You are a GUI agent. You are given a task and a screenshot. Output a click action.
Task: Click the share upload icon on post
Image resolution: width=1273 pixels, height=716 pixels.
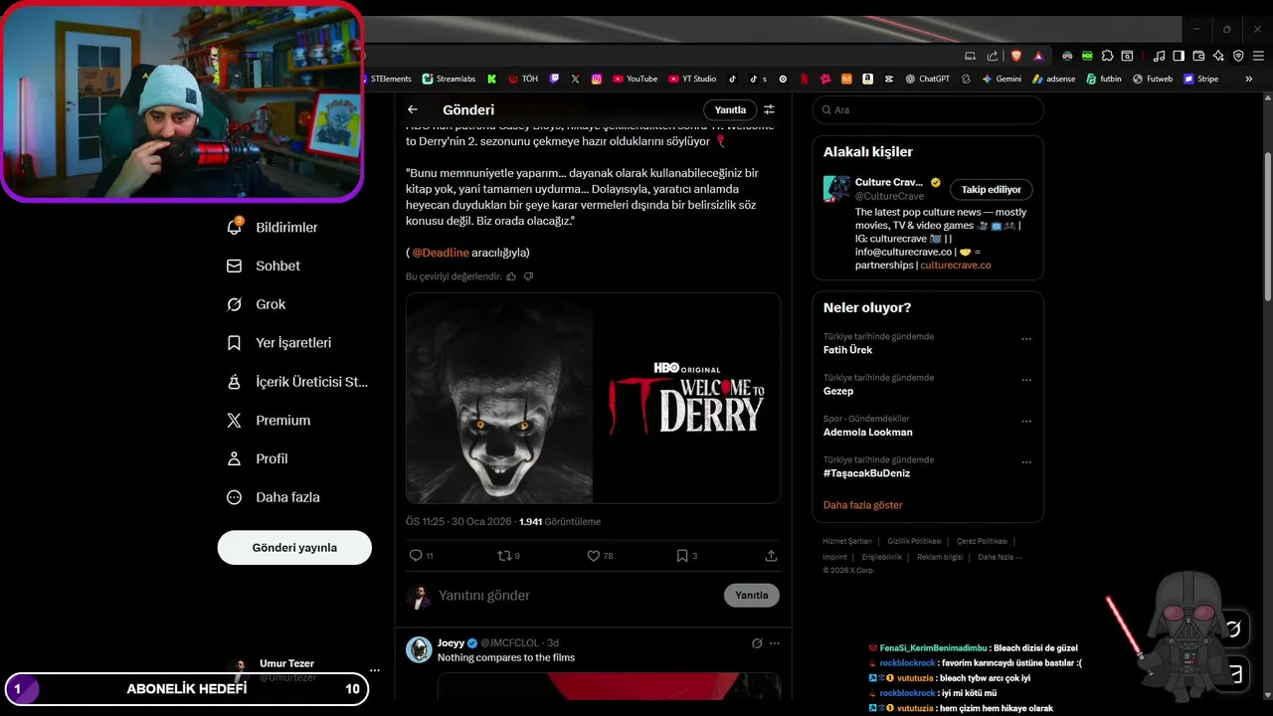coord(771,556)
